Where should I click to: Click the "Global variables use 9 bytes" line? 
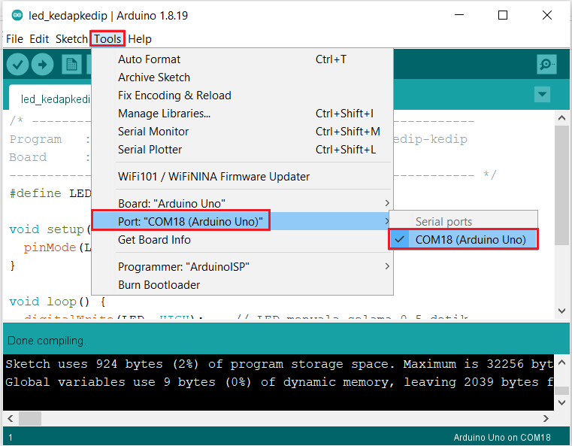(x=279, y=382)
